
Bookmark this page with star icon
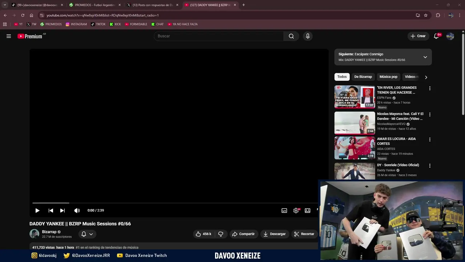click(426, 15)
